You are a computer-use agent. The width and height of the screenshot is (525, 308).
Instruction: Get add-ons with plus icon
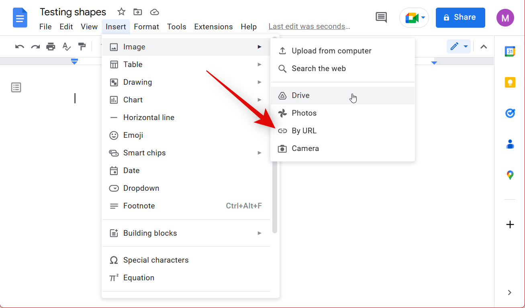pos(510,224)
